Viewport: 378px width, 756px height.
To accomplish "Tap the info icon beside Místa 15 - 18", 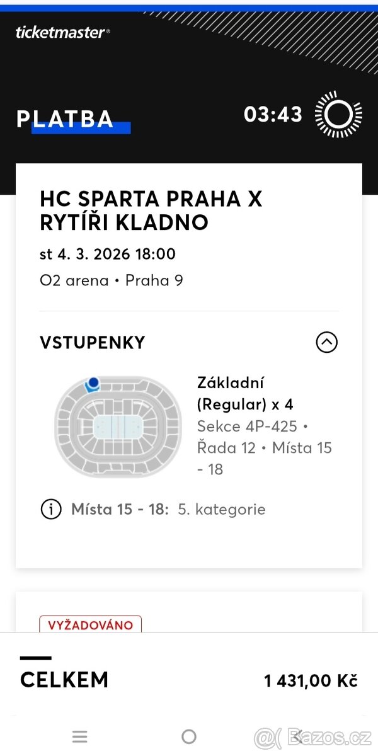I will (51, 509).
